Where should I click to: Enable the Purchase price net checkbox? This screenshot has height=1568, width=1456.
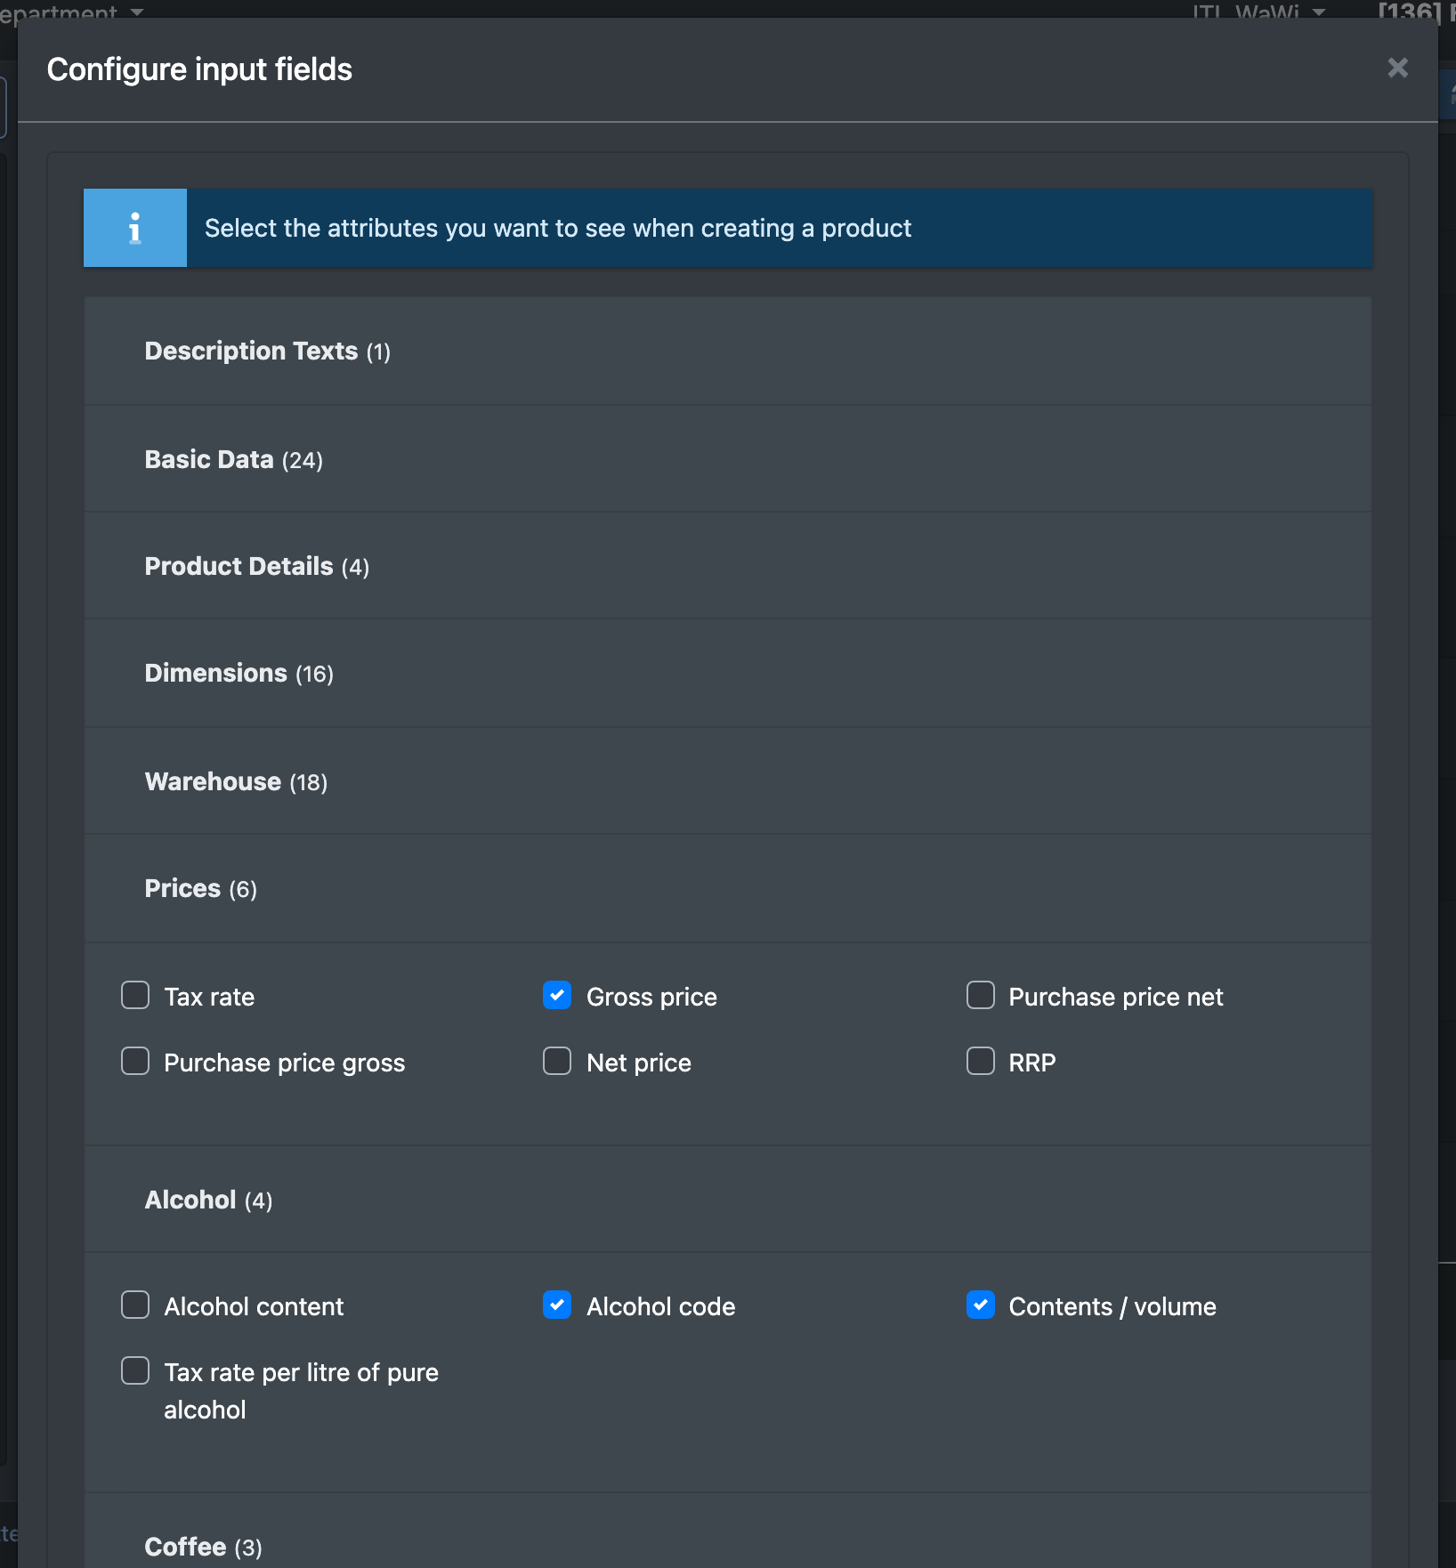tap(981, 995)
